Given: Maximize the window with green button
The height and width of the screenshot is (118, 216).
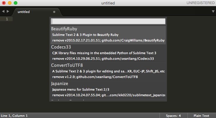Looking at the screenshot, I should 16,3.
